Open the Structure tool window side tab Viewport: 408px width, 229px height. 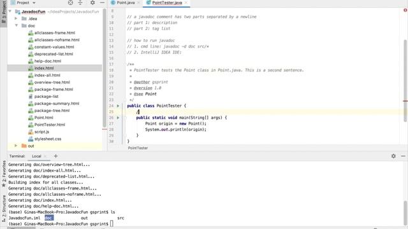[4, 209]
